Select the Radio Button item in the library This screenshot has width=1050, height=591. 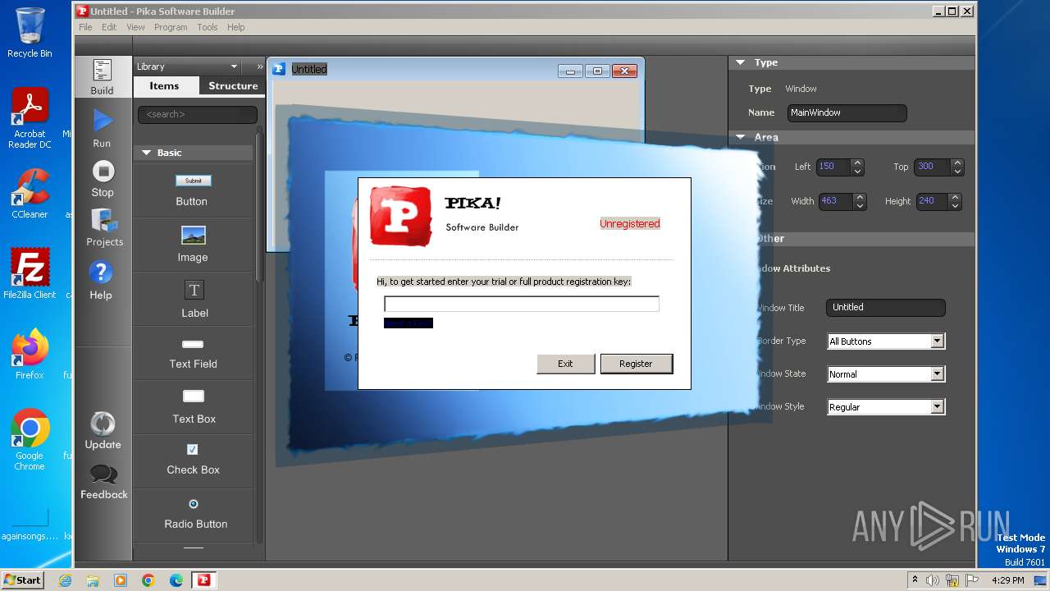tap(194, 515)
